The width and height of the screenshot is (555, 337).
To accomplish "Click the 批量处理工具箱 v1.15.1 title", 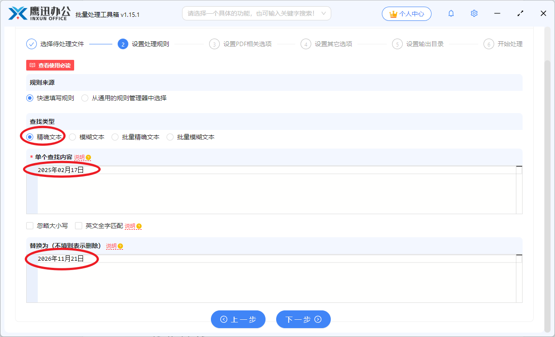I will (x=107, y=15).
